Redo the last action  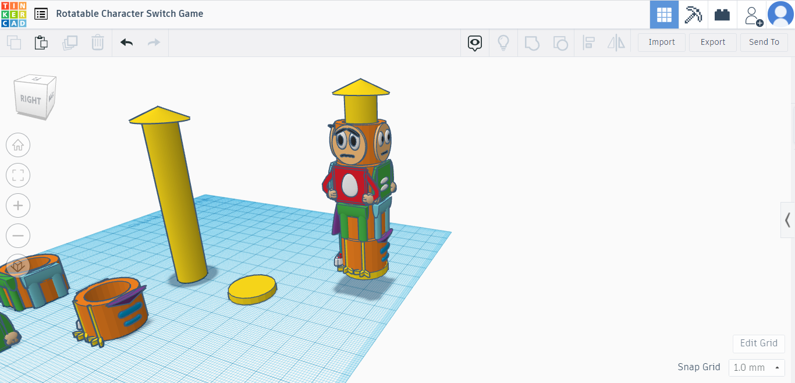click(x=154, y=42)
